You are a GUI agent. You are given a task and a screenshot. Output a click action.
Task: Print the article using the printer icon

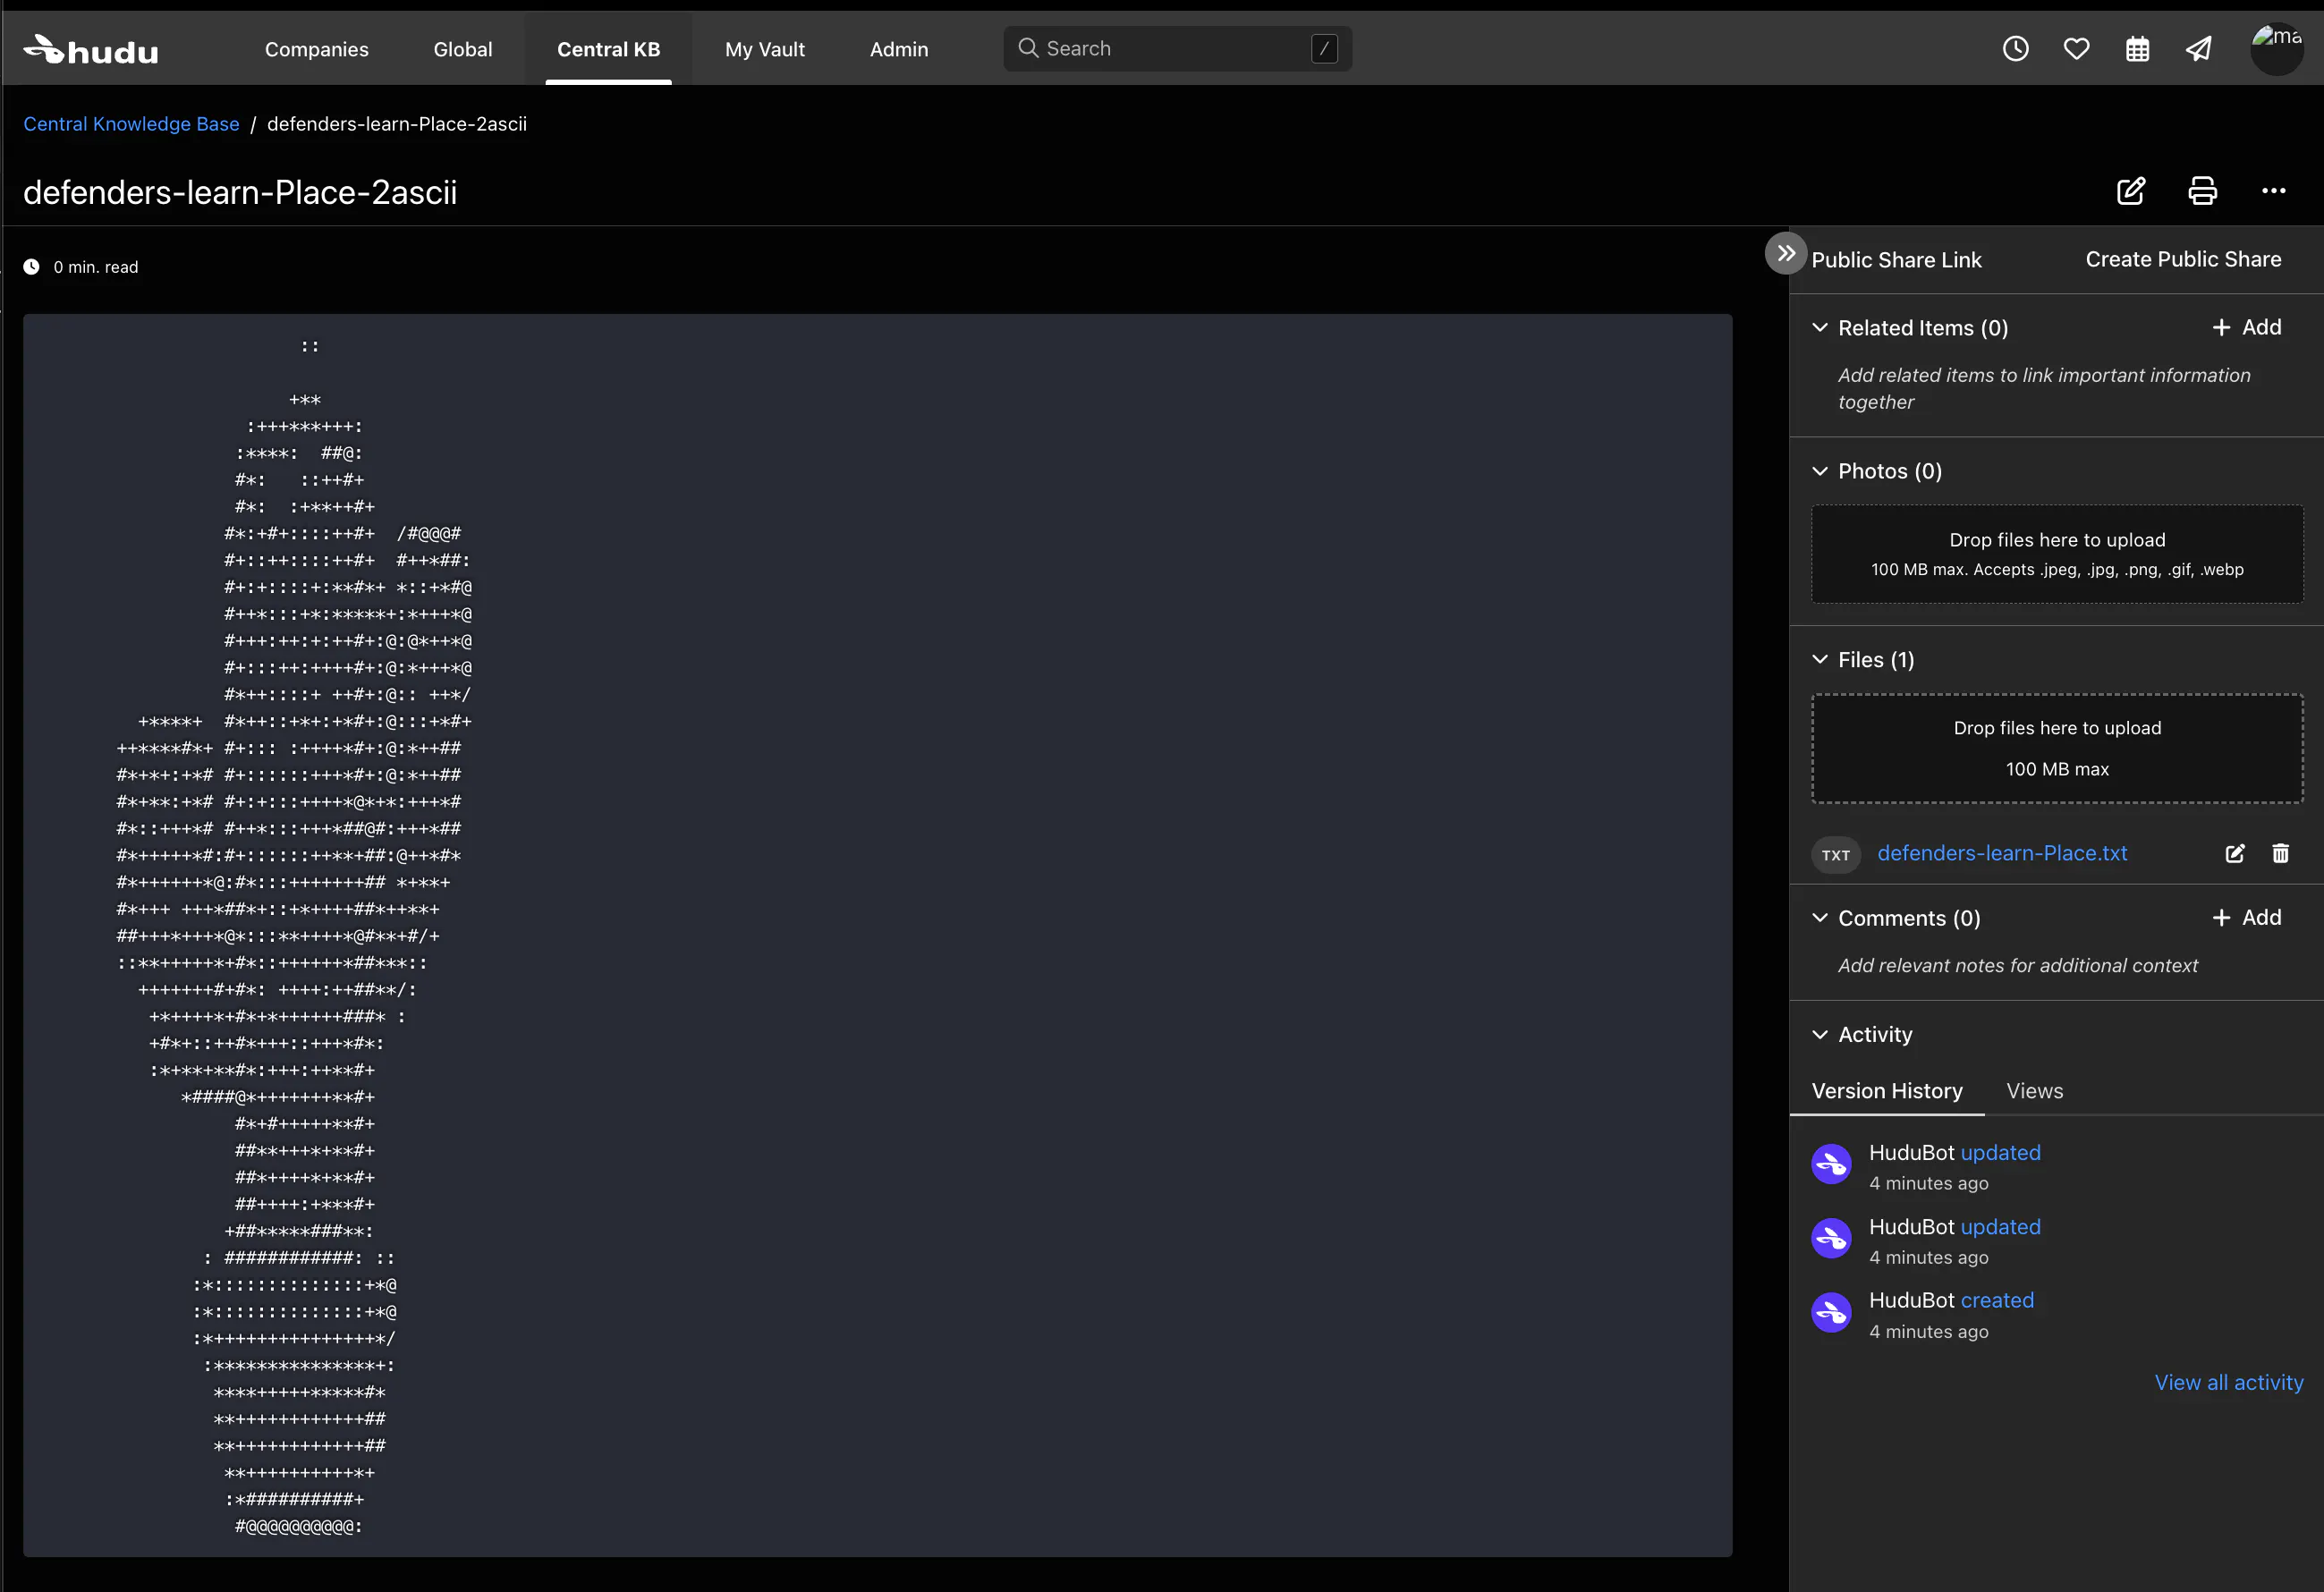pos(2202,191)
